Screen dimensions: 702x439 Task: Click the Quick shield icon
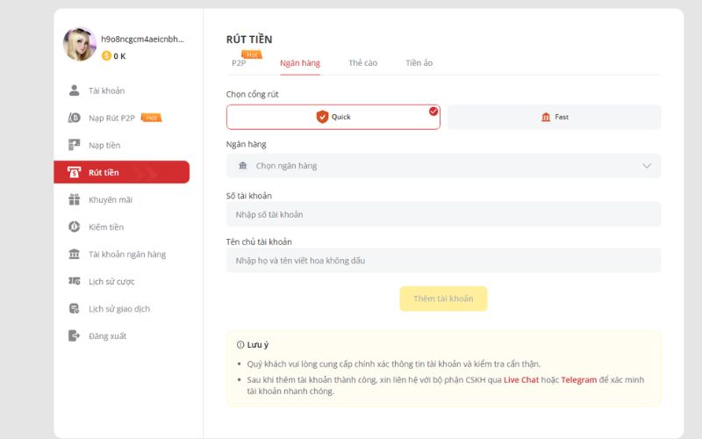322,117
